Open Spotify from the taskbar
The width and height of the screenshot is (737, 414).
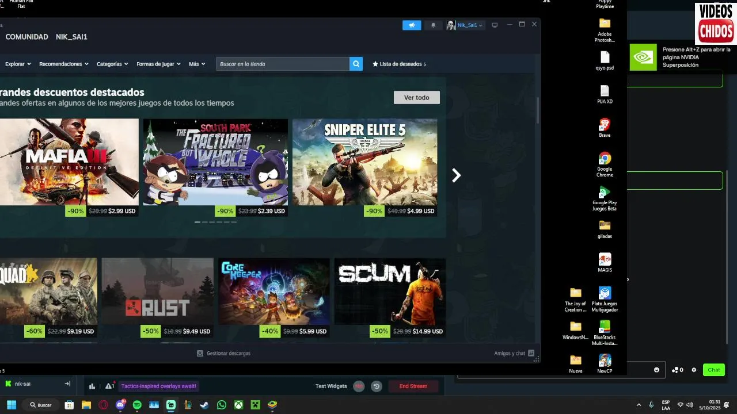pyautogui.click(x=137, y=405)
